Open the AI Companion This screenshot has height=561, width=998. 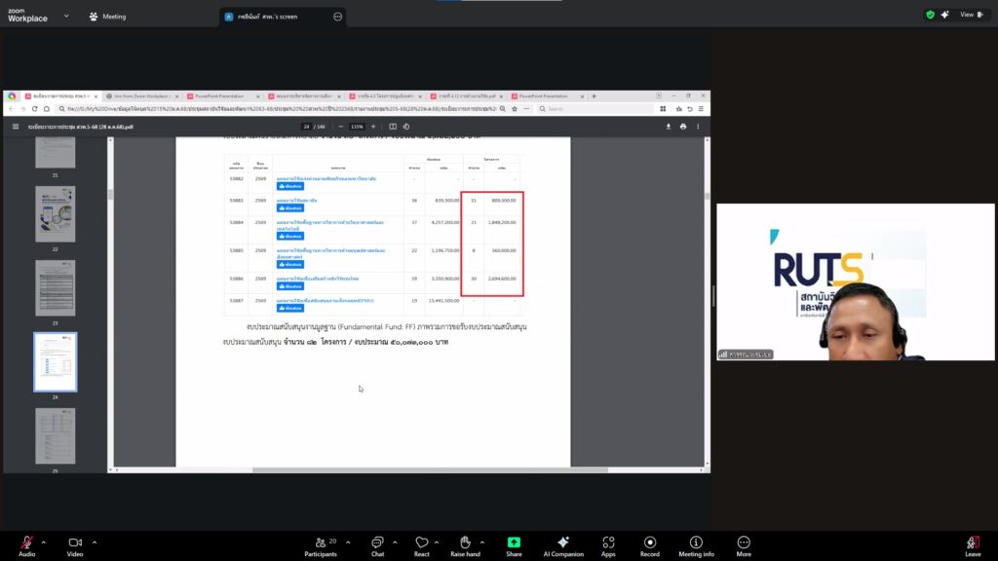[x=562, y=542]
